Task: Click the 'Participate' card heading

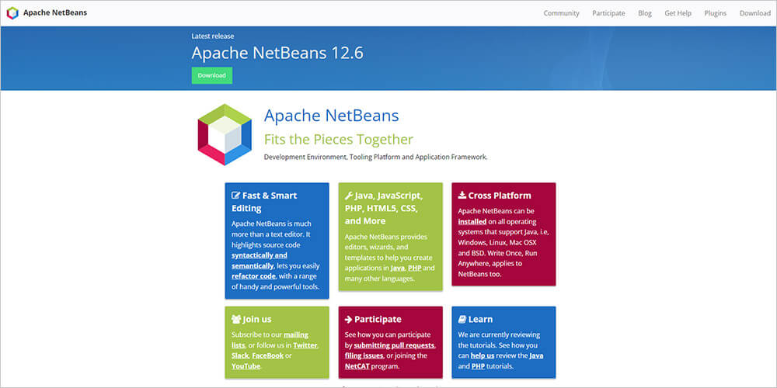Action: tap(378, 319)
